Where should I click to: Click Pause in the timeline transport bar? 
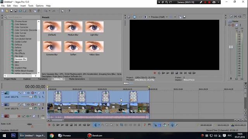pyautogui.click(x=67, y=125)
